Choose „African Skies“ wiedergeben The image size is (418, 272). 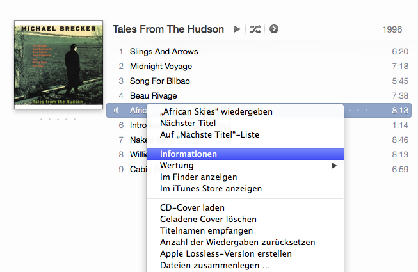coord(216,111)
